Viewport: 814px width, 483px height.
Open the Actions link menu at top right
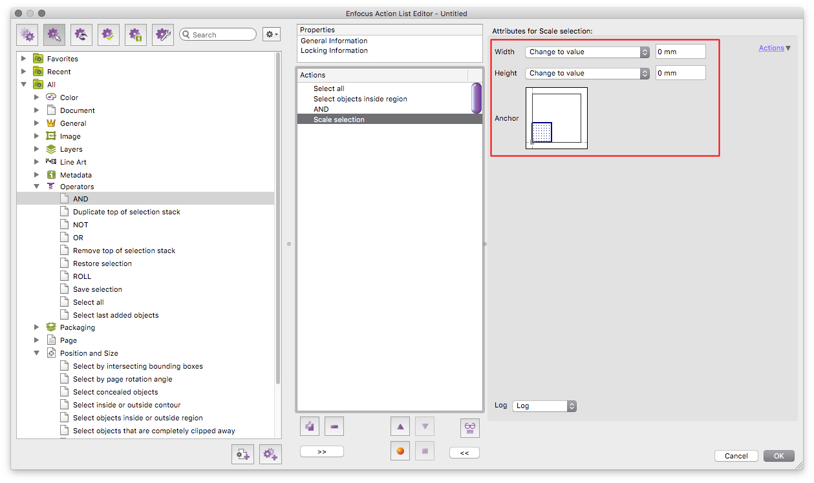775,48
